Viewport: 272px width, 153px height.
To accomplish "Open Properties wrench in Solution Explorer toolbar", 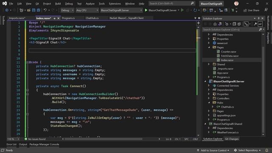I will point(255,24).
